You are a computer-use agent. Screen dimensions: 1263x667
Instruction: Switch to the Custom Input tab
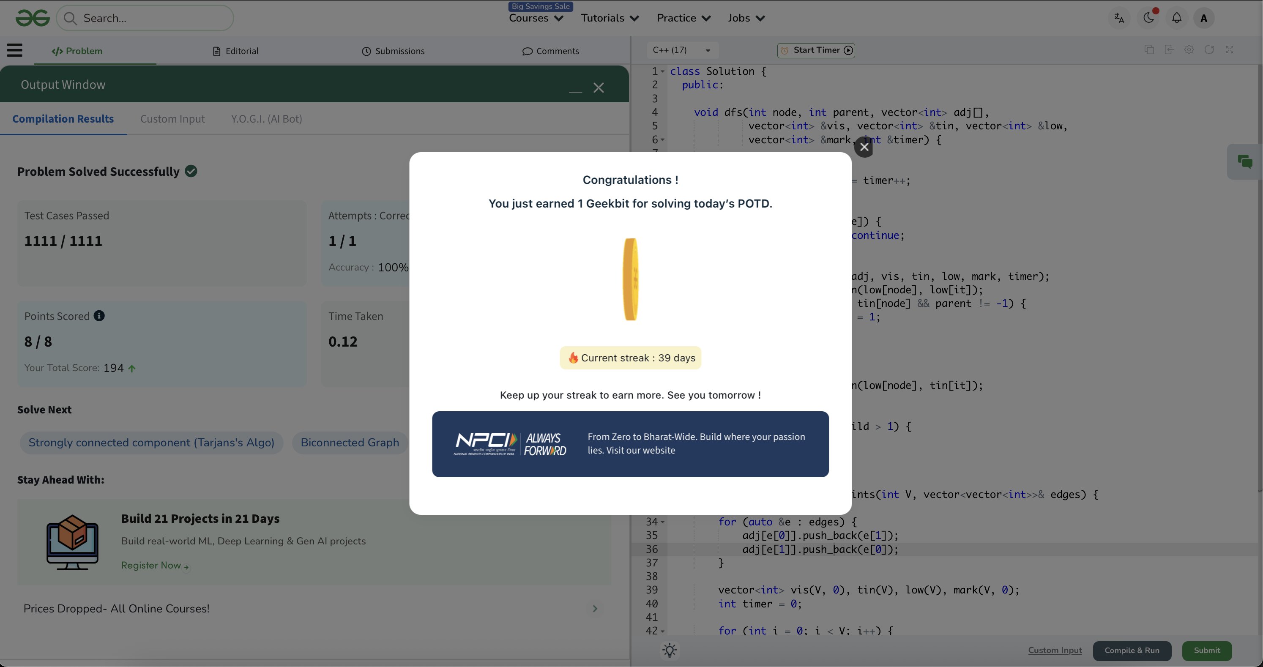click(172, 119)
